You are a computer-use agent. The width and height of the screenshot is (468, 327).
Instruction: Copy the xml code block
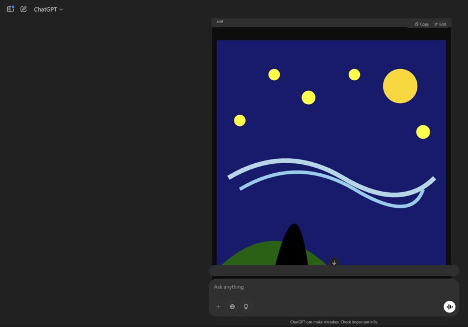pyautogui.click(x=422, y=24)
